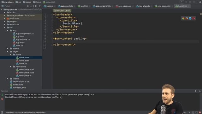Image resolution: width=202 pixels, height=114 pixels.
Task: Expand the resources folder
Action: (x=4, y=24)
